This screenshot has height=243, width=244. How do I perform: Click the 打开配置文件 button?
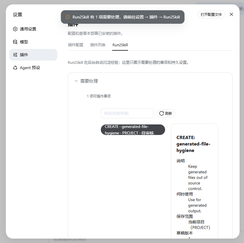[x=211, y=15]
